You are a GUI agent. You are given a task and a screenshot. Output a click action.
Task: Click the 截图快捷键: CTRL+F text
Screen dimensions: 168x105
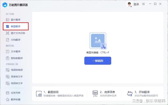(98, 53)
